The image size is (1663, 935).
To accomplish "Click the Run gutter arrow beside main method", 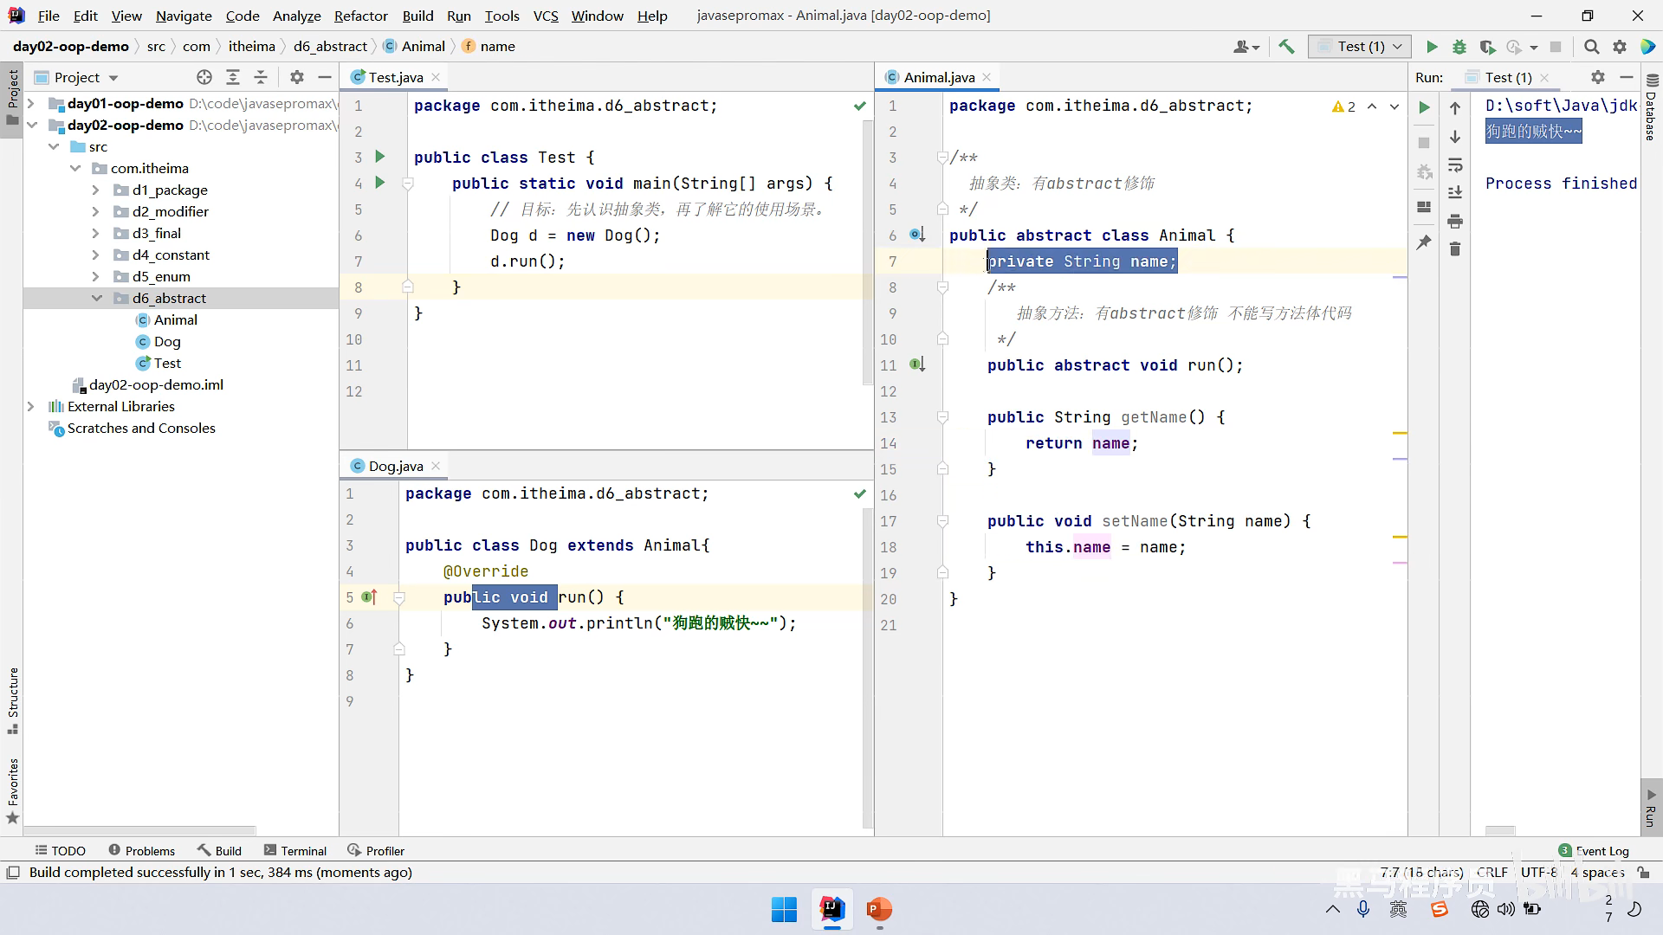I will (379, 183).
